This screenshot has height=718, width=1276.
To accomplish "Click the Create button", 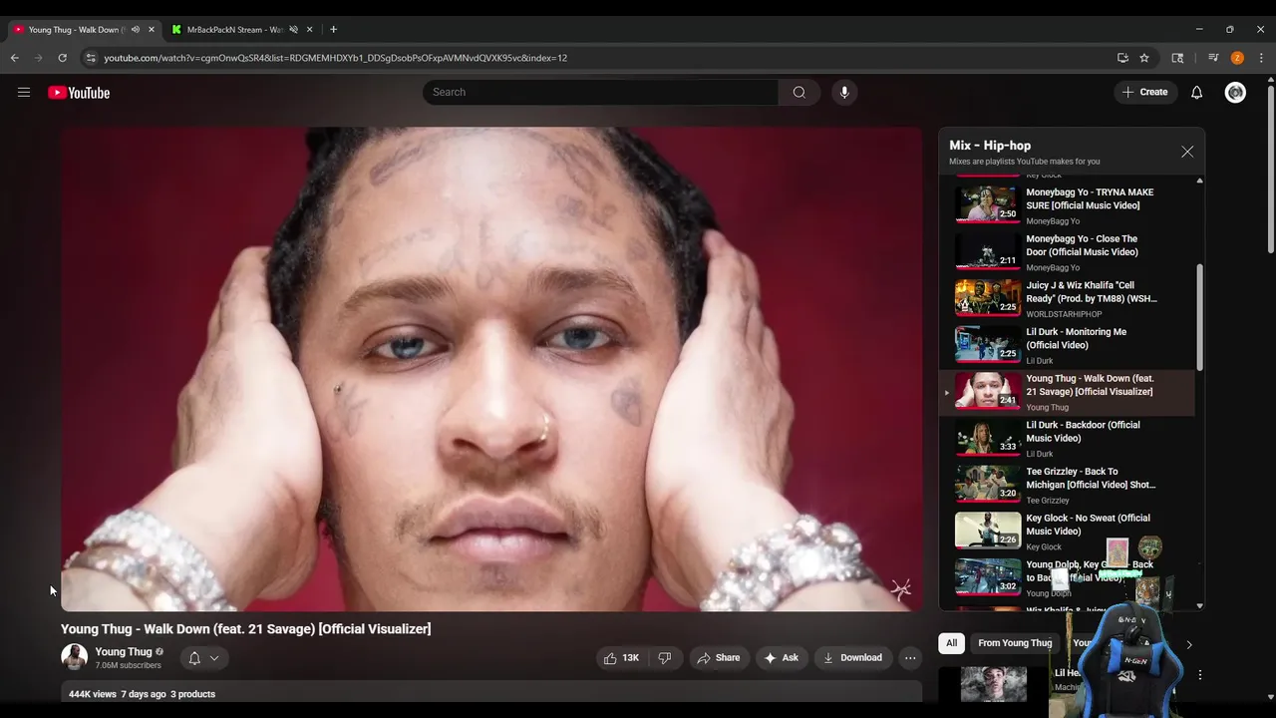I will tap(1145, 93).
